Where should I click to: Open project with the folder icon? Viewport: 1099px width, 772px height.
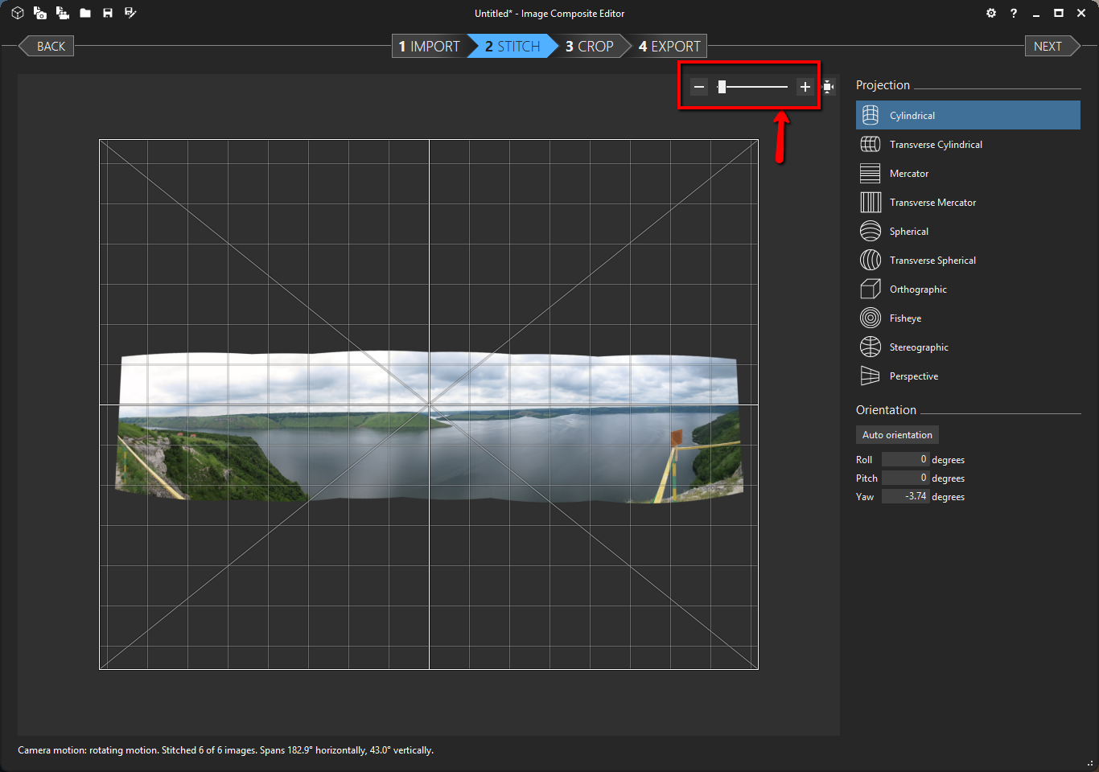(85, 13)
